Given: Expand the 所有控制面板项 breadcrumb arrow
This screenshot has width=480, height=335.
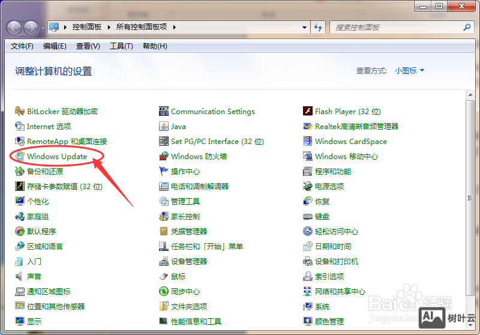Looking at the screenshot, I should (x=174, y=27).
